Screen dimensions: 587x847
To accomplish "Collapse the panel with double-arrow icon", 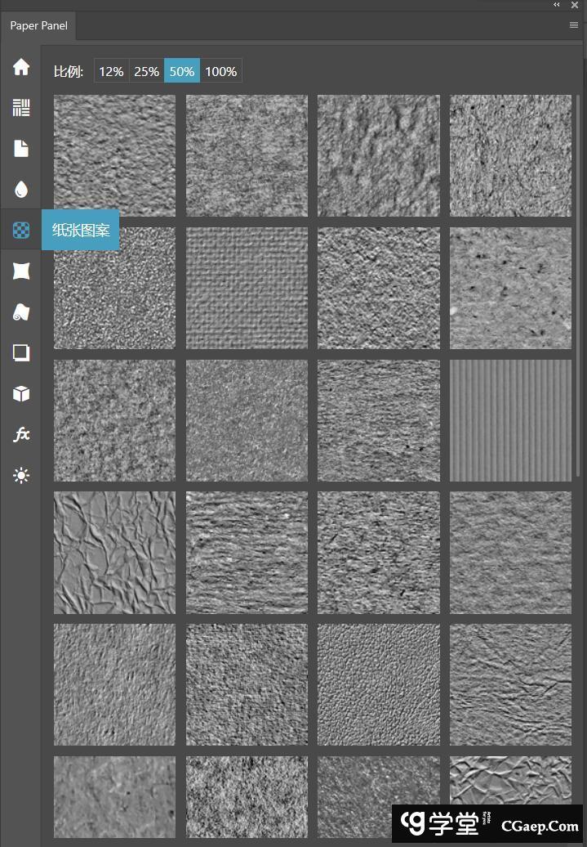I will point(557,5).
